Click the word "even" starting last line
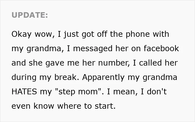 pos(21,106)
